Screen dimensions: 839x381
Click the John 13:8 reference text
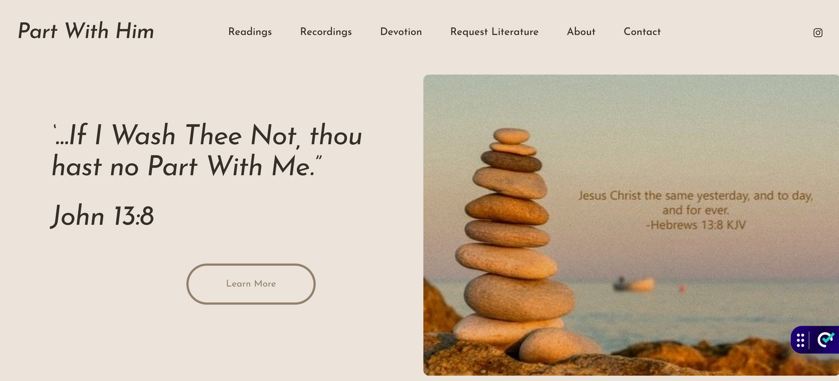pyautogui.click(x=102, y=217)
